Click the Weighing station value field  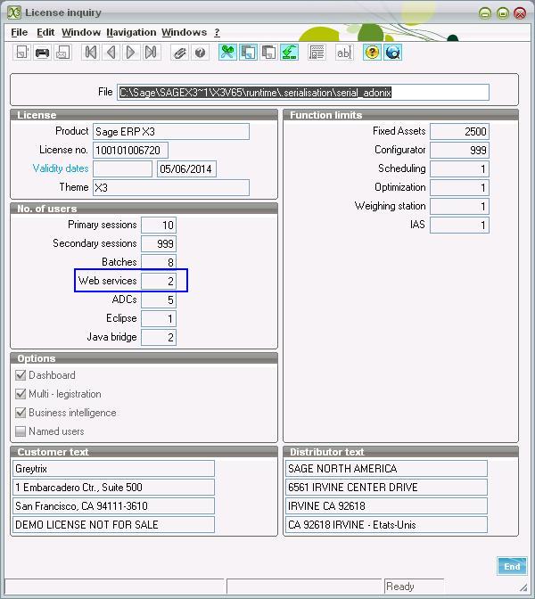click(x=459, y=206)
